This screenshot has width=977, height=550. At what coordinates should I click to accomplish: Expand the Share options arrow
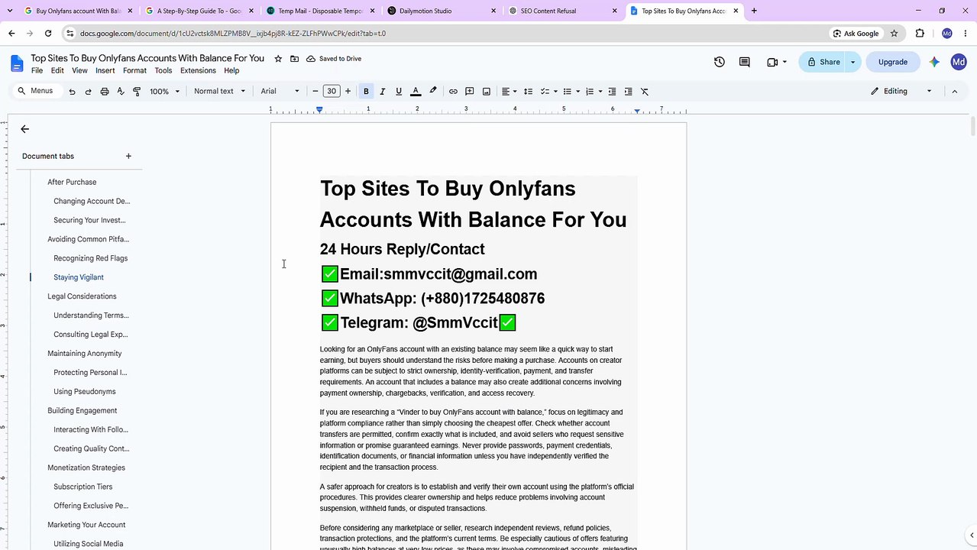(852, 62)
